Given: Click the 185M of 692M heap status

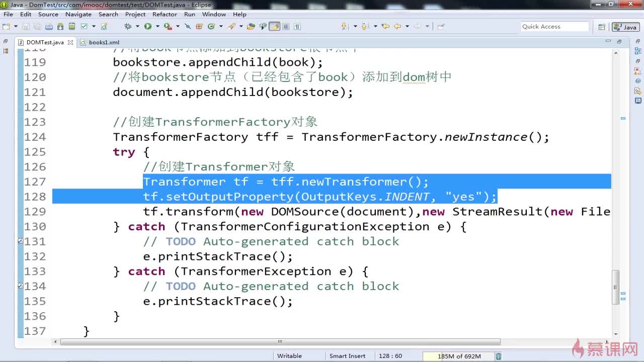Looking at the screenshot, I should [458, 356].
